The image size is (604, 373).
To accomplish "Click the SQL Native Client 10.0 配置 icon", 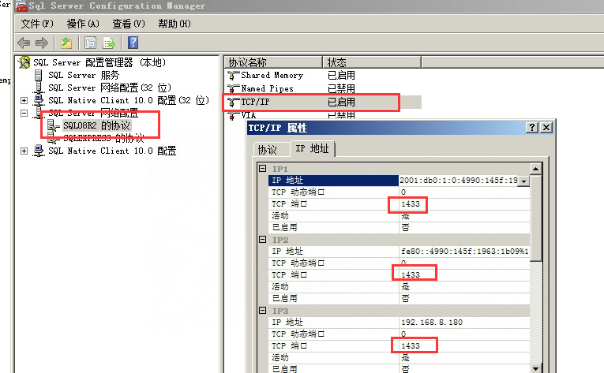I will (39, 151).
